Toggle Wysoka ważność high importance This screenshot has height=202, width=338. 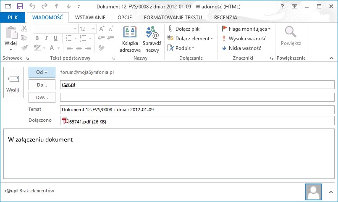pos(244,38)
